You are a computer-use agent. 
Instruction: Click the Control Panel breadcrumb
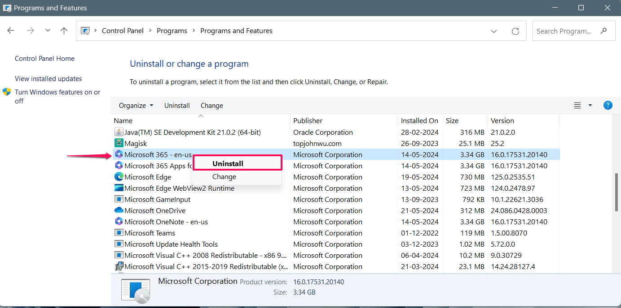(123, 31)
